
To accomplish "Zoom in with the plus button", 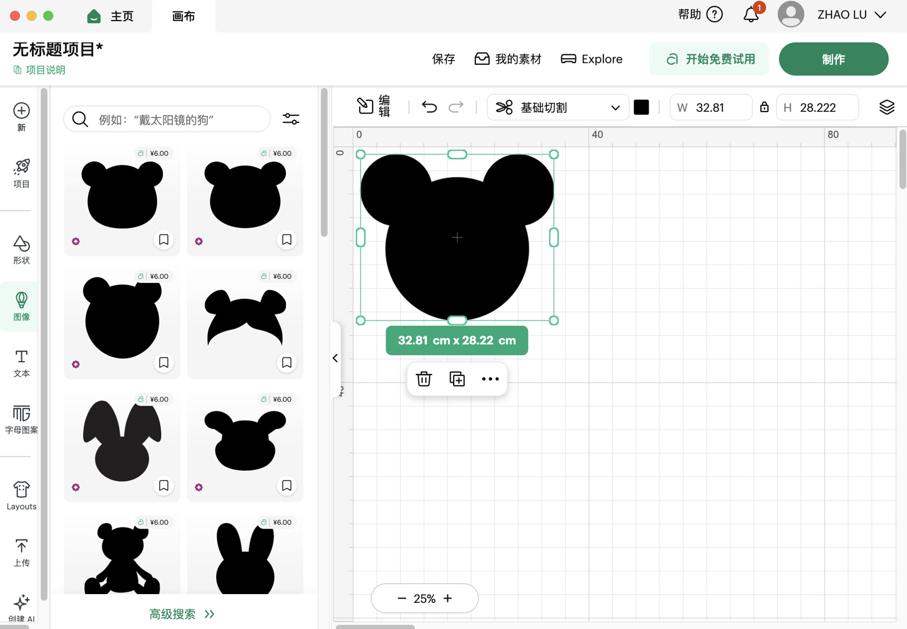I will [x=448, y=598].
